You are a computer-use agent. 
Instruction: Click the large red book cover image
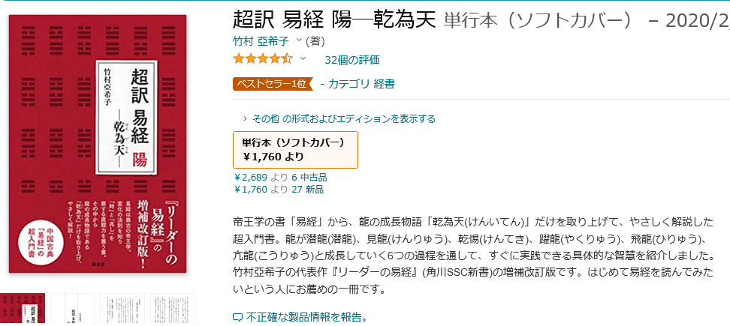coord(98,143)
